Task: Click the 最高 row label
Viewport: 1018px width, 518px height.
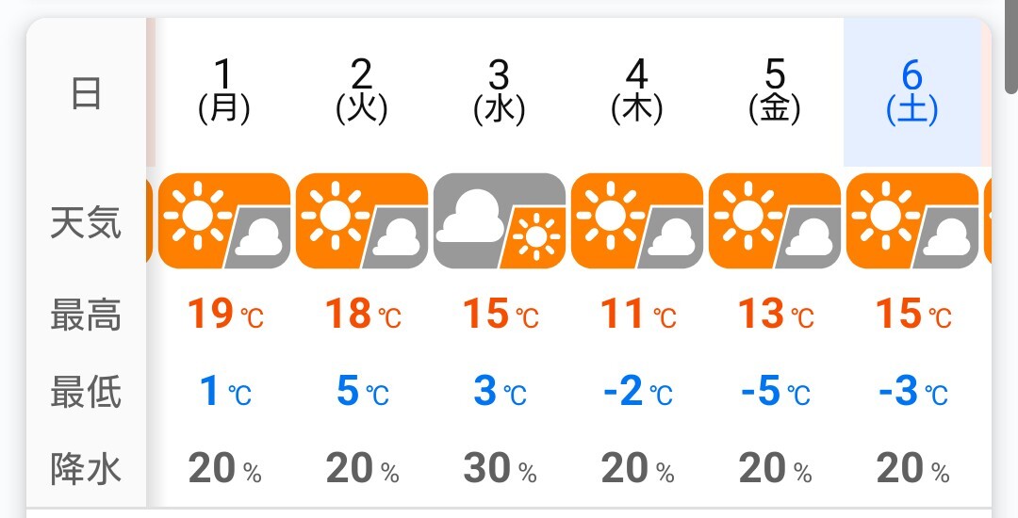Action: (x=86, y=316)
